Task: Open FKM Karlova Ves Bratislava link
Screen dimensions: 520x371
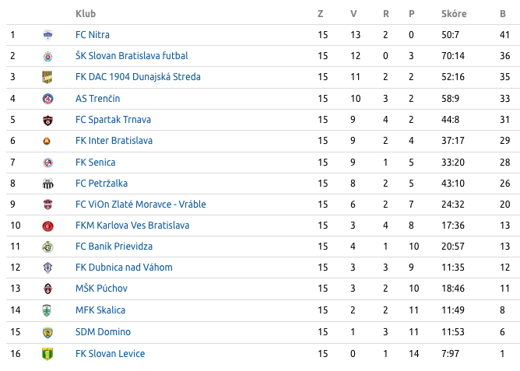Action: point(132,226)
